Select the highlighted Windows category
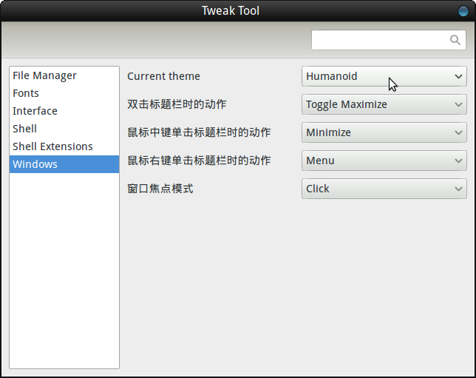The image size is (476, 378). [64, 164]
